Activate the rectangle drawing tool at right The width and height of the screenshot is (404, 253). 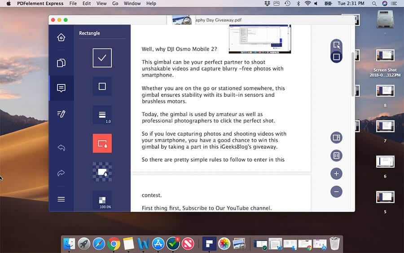(337, 57)
